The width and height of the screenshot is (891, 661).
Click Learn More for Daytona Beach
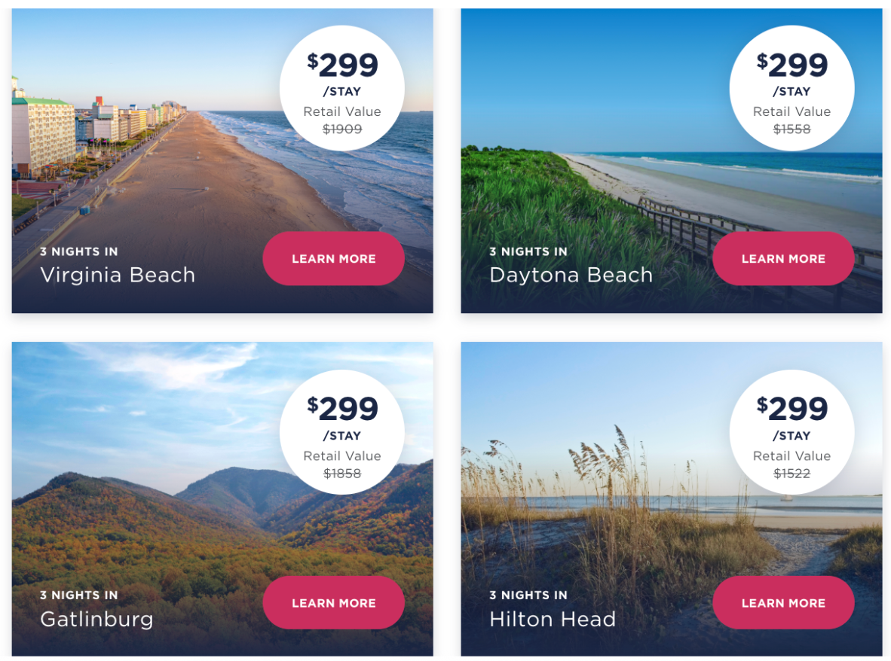click(783, 259)
